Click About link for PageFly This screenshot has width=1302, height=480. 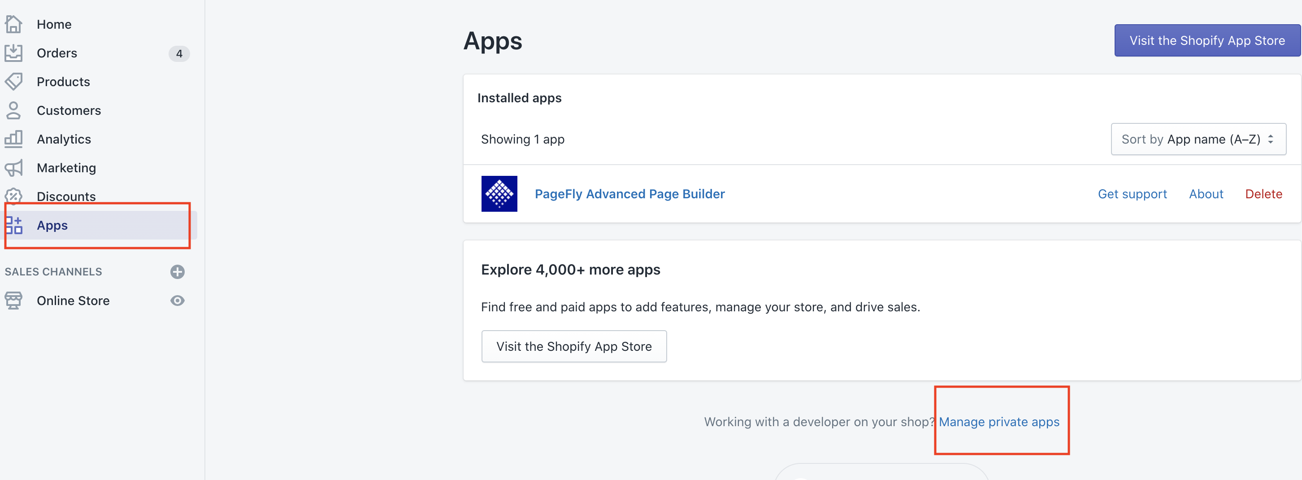[1206, 194]
